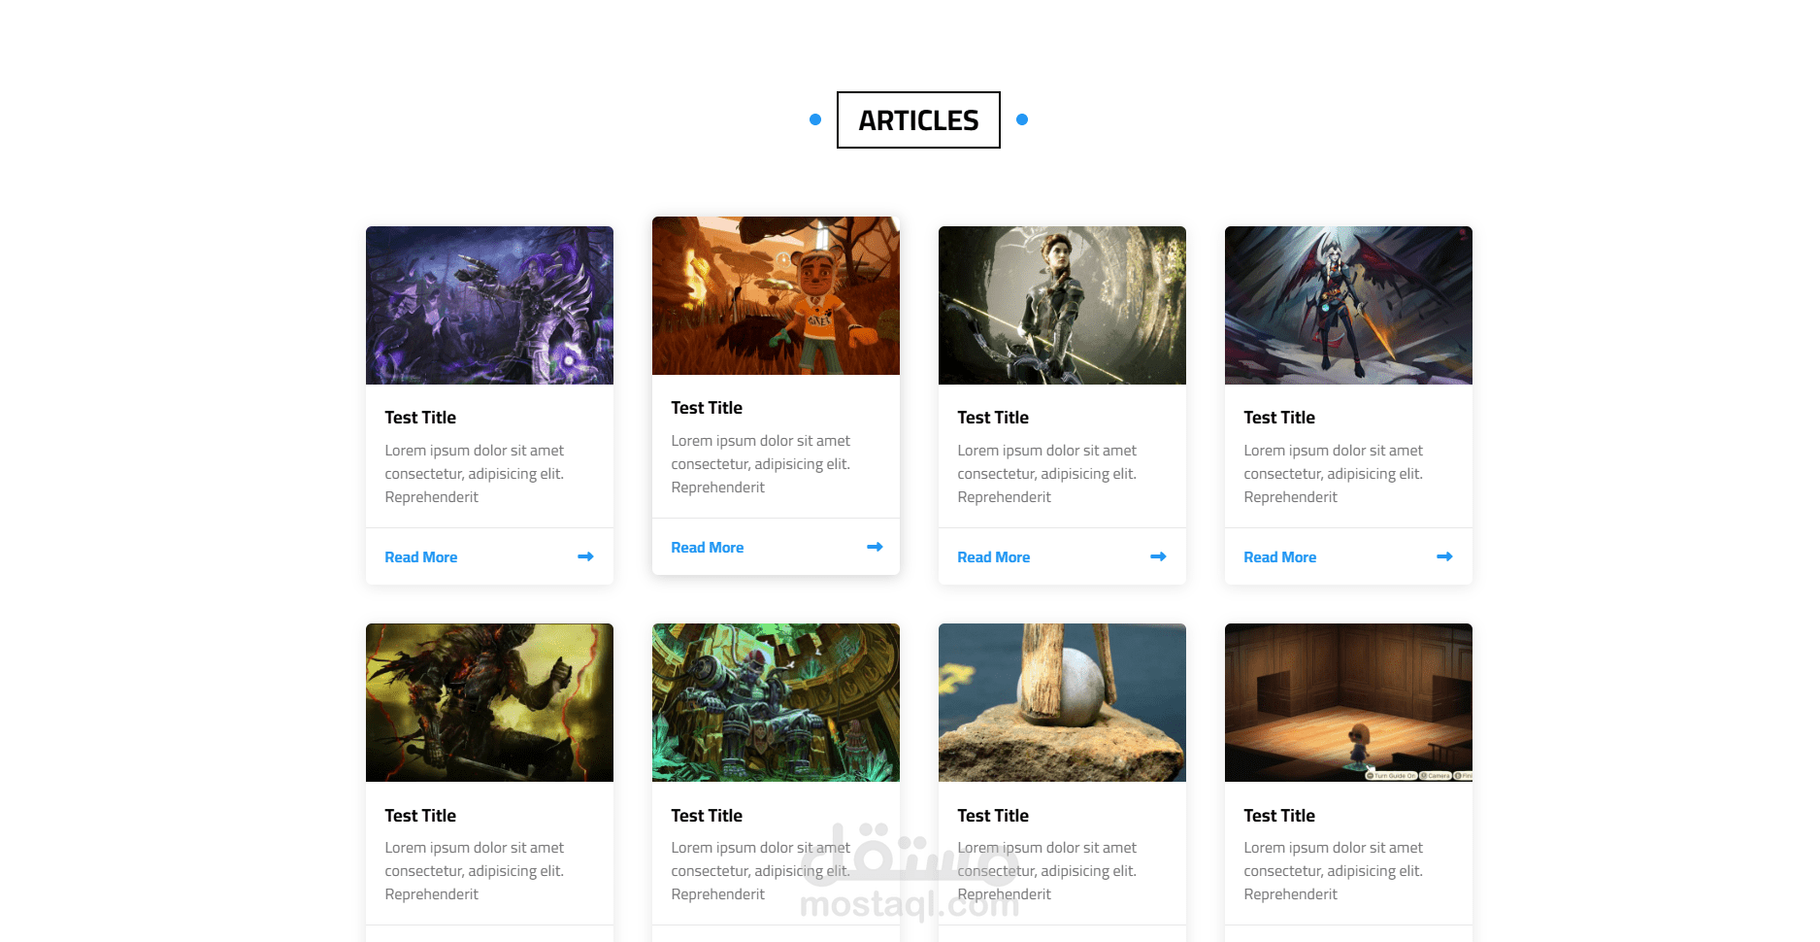
Task: Click the arrow icon on the orange cartoon character card
Action: point(875,547)
